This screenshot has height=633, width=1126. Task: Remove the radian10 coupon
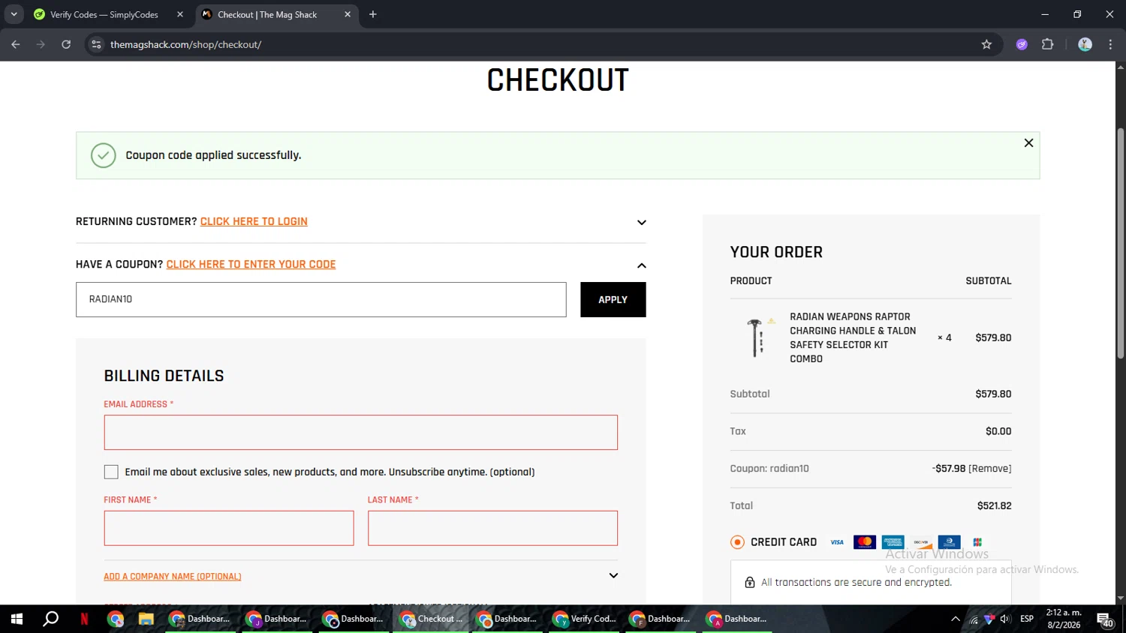tap(990, 468)
